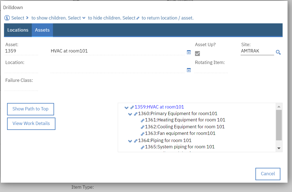Viewport: 292px width, 192px height.
Task: Collapse the 1359:HVAC at room101 tree node
Action: 126,108
